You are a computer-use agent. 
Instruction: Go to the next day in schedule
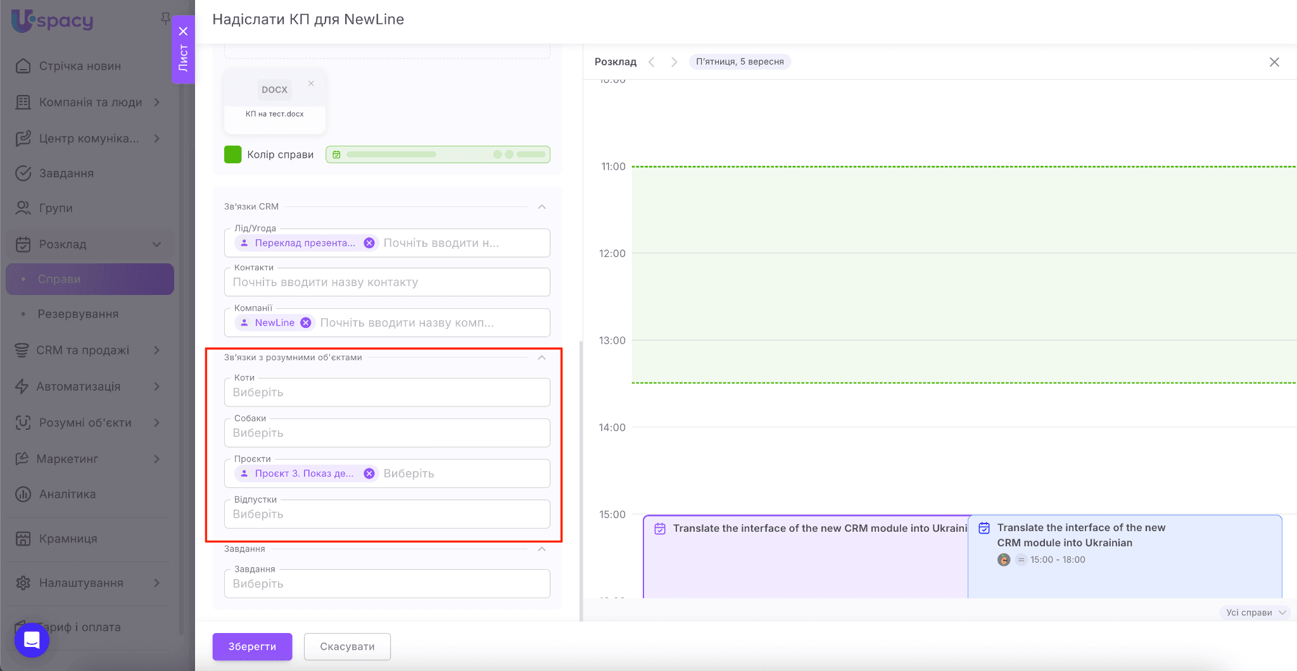674,62
